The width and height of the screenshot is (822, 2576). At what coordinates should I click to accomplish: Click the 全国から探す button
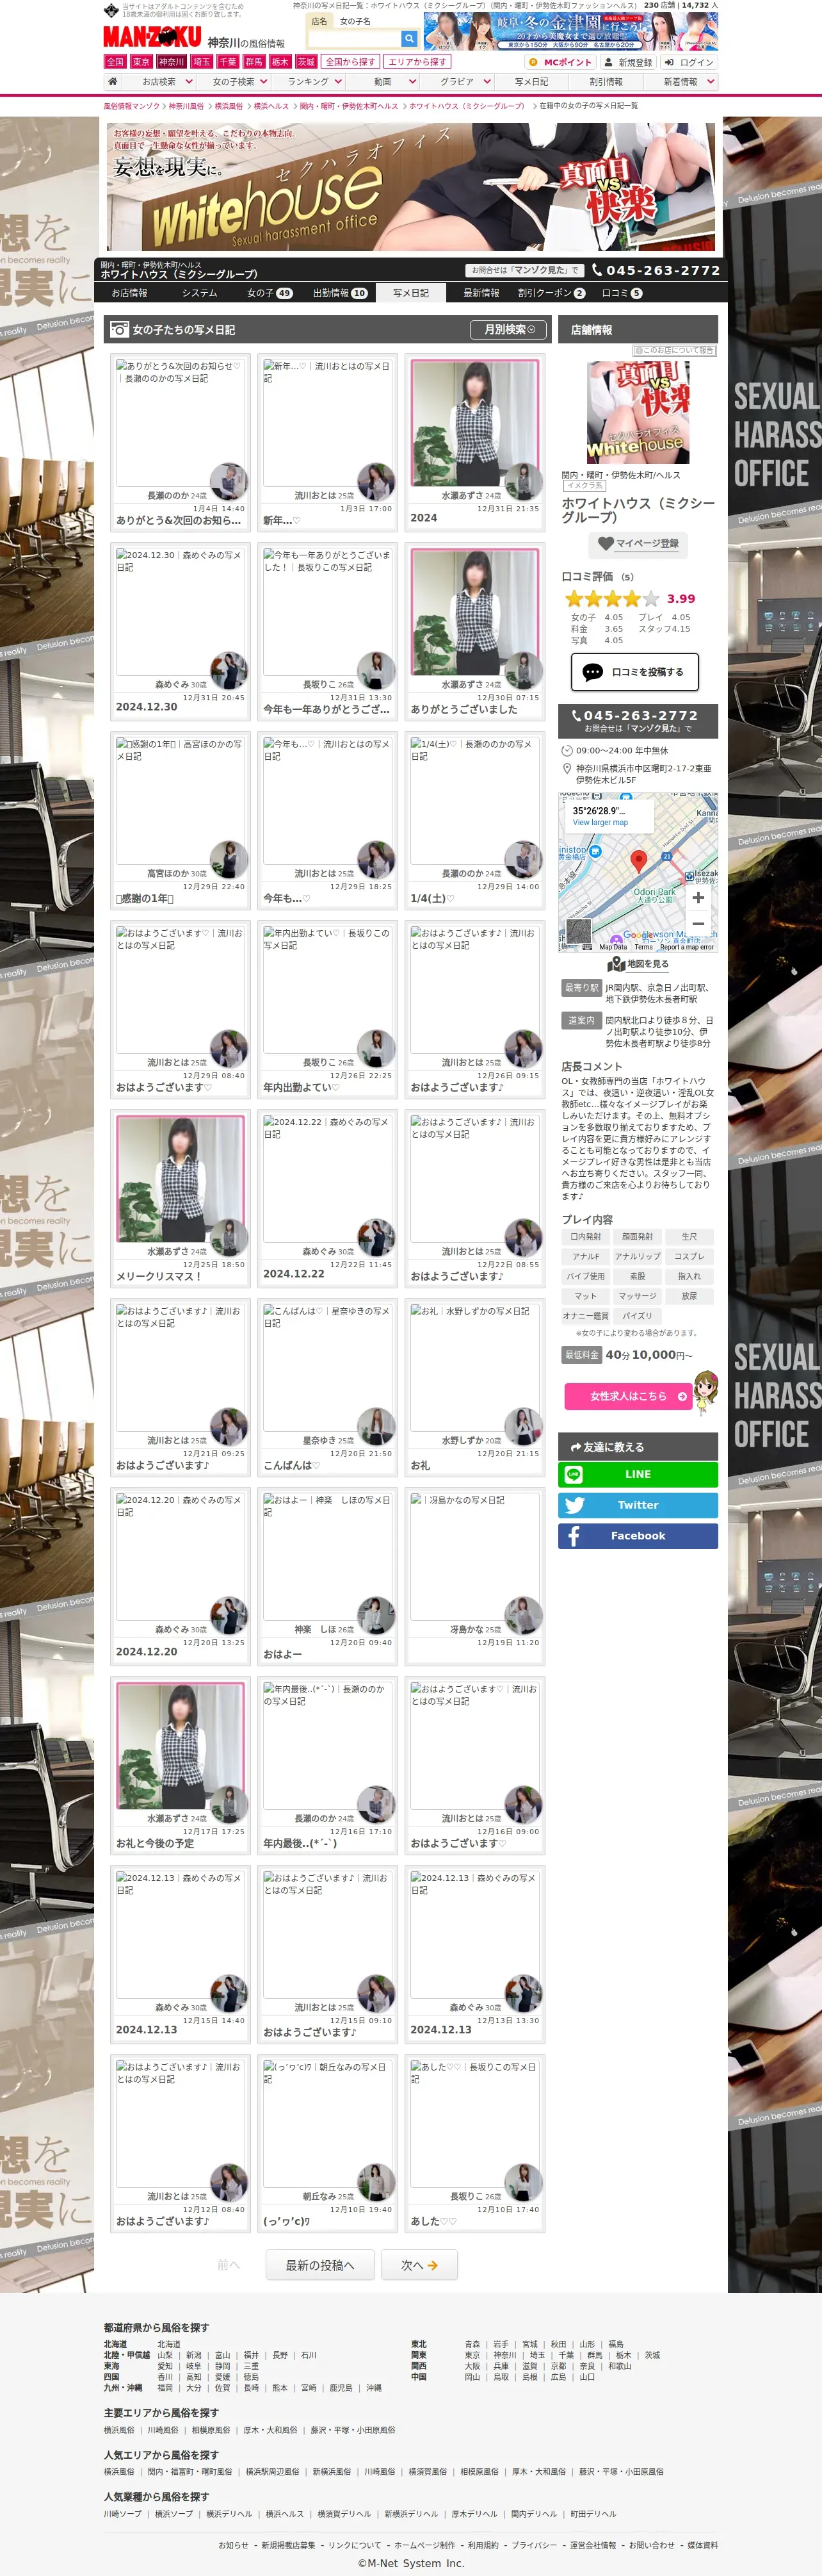tap(350, 62)
